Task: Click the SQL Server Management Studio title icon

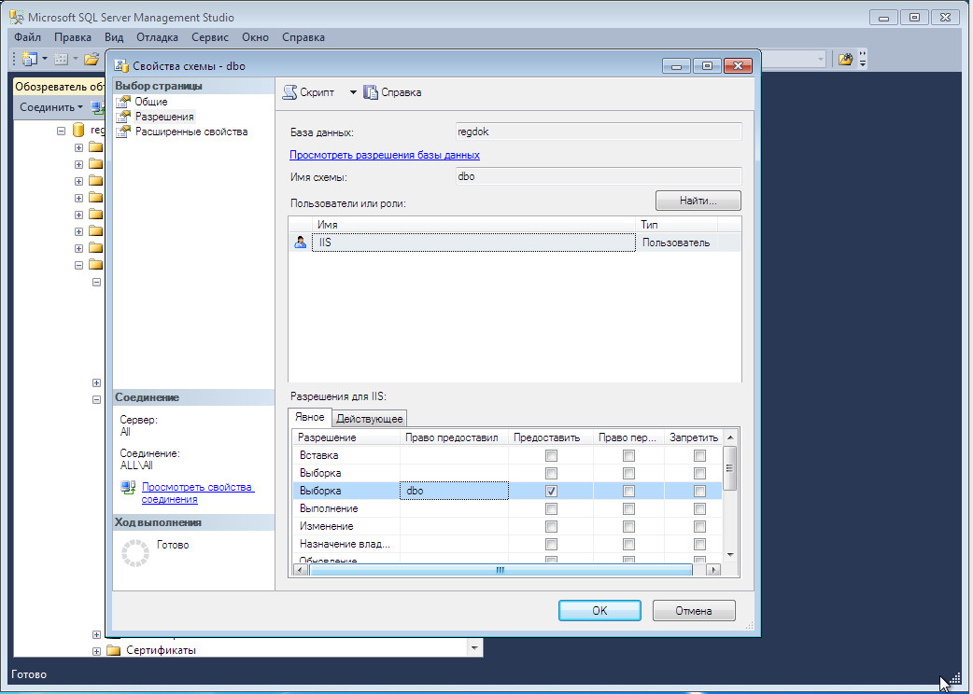Action: coord(17,17)
